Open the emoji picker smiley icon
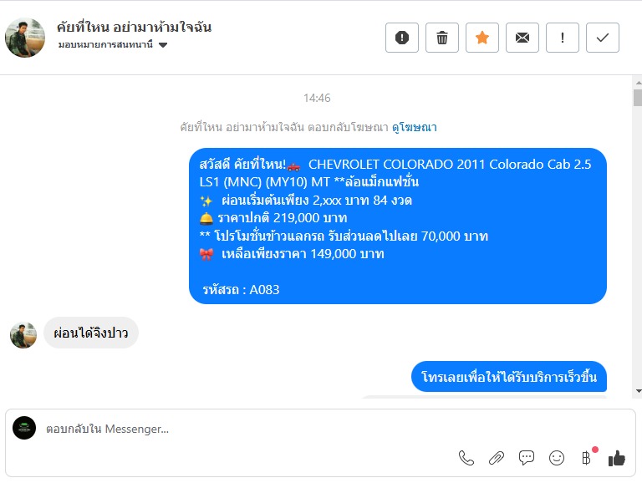 [x=557, y=458]
